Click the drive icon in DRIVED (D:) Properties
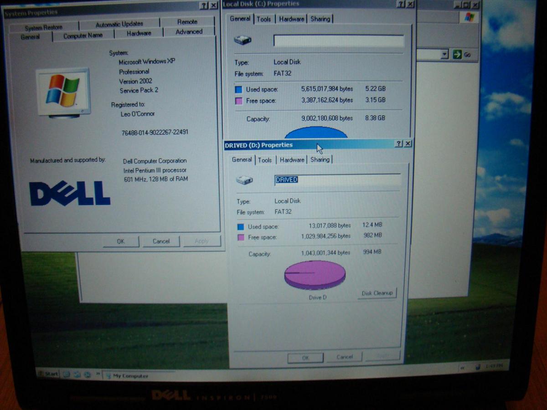 tap(244, 180)
